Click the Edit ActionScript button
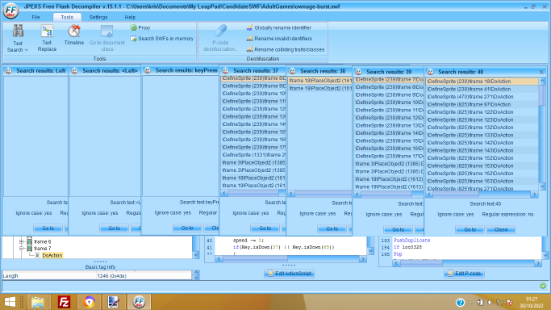 (x=289, y=274)
